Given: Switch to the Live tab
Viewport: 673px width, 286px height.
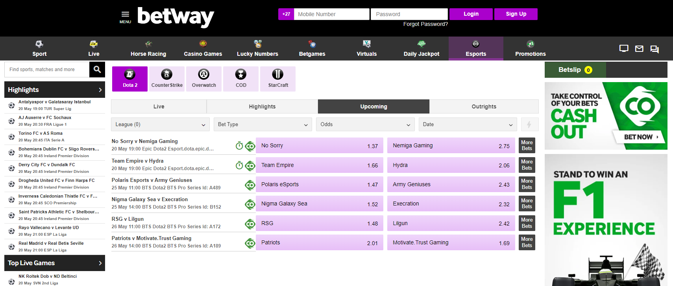Looking at the screenshot, I should coord(159,106).
